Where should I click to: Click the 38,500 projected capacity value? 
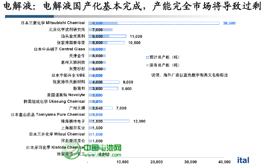tap(229, 23)
